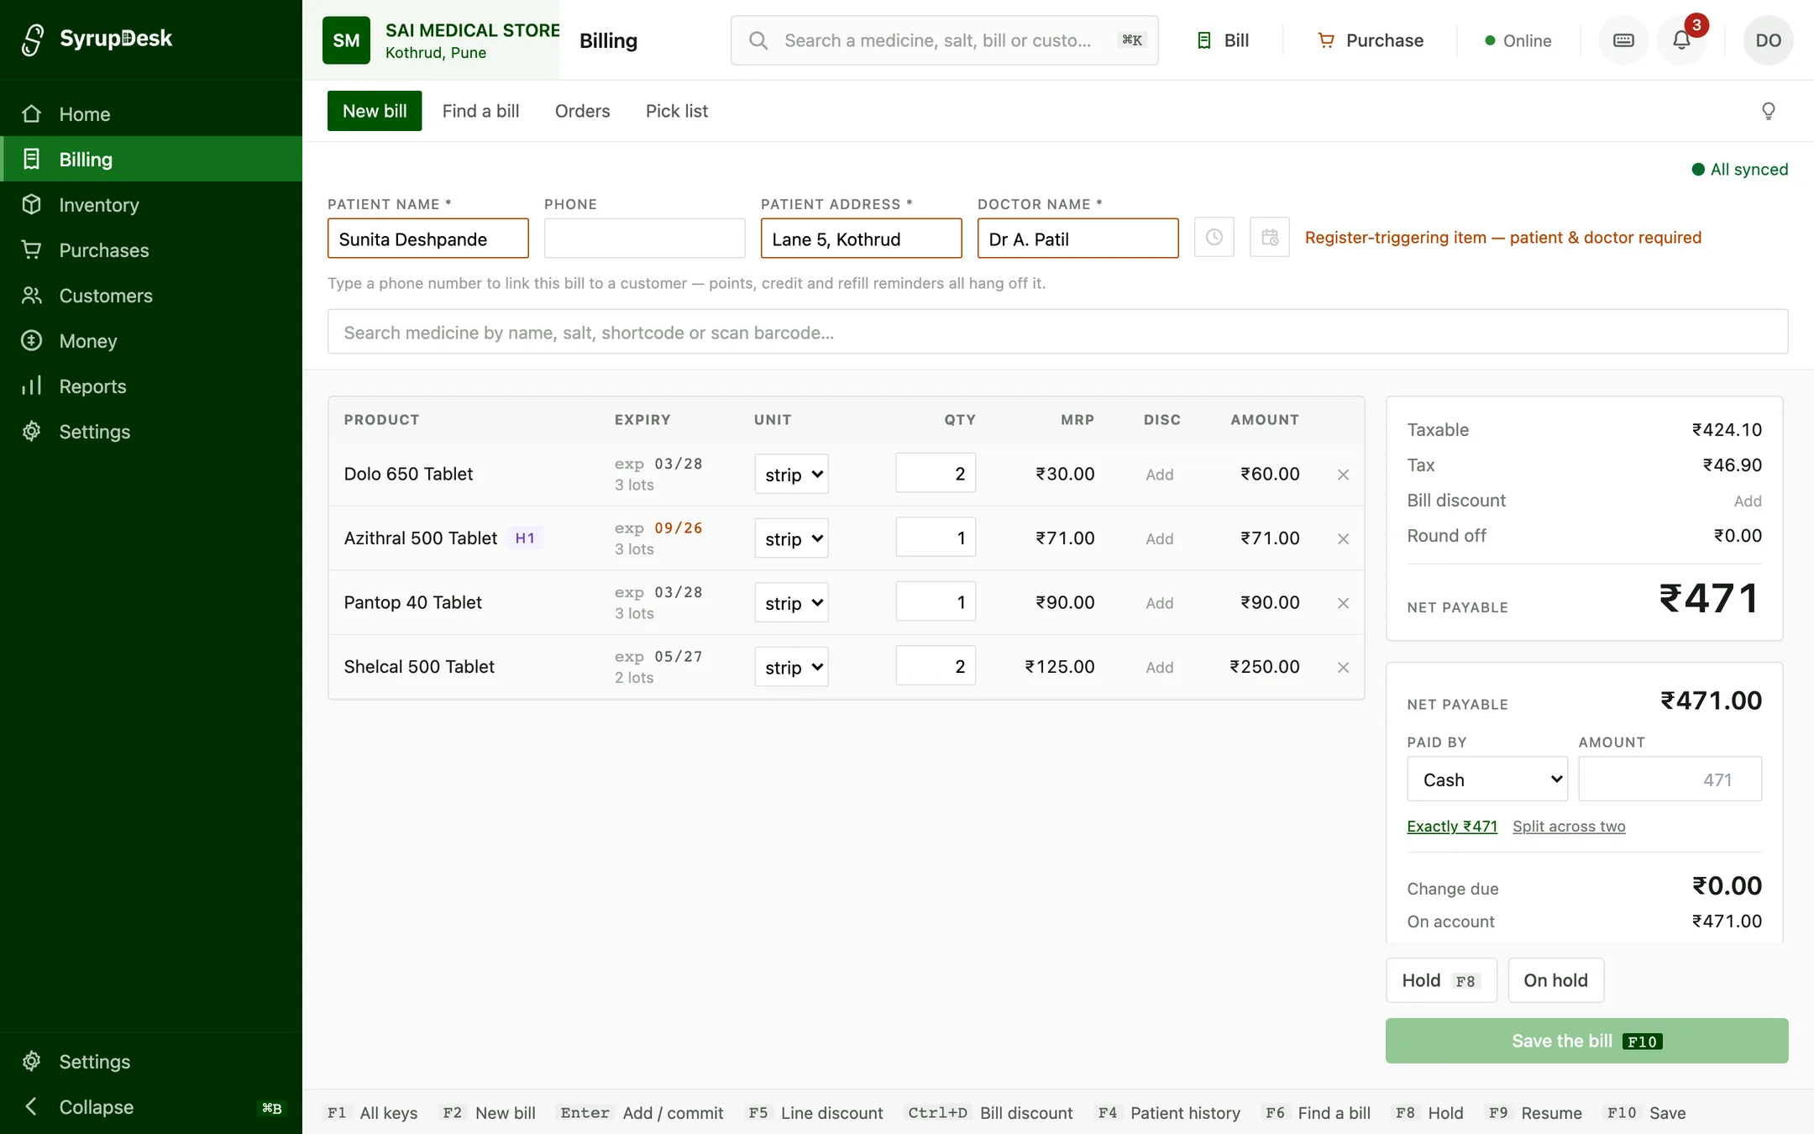Click the SM store badge
The width and height of the screenshot is (1814, 1134).
pos(346,40)
